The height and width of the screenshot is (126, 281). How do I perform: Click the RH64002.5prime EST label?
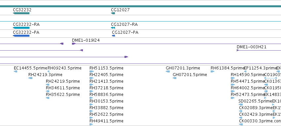click(x=248, y=88)
